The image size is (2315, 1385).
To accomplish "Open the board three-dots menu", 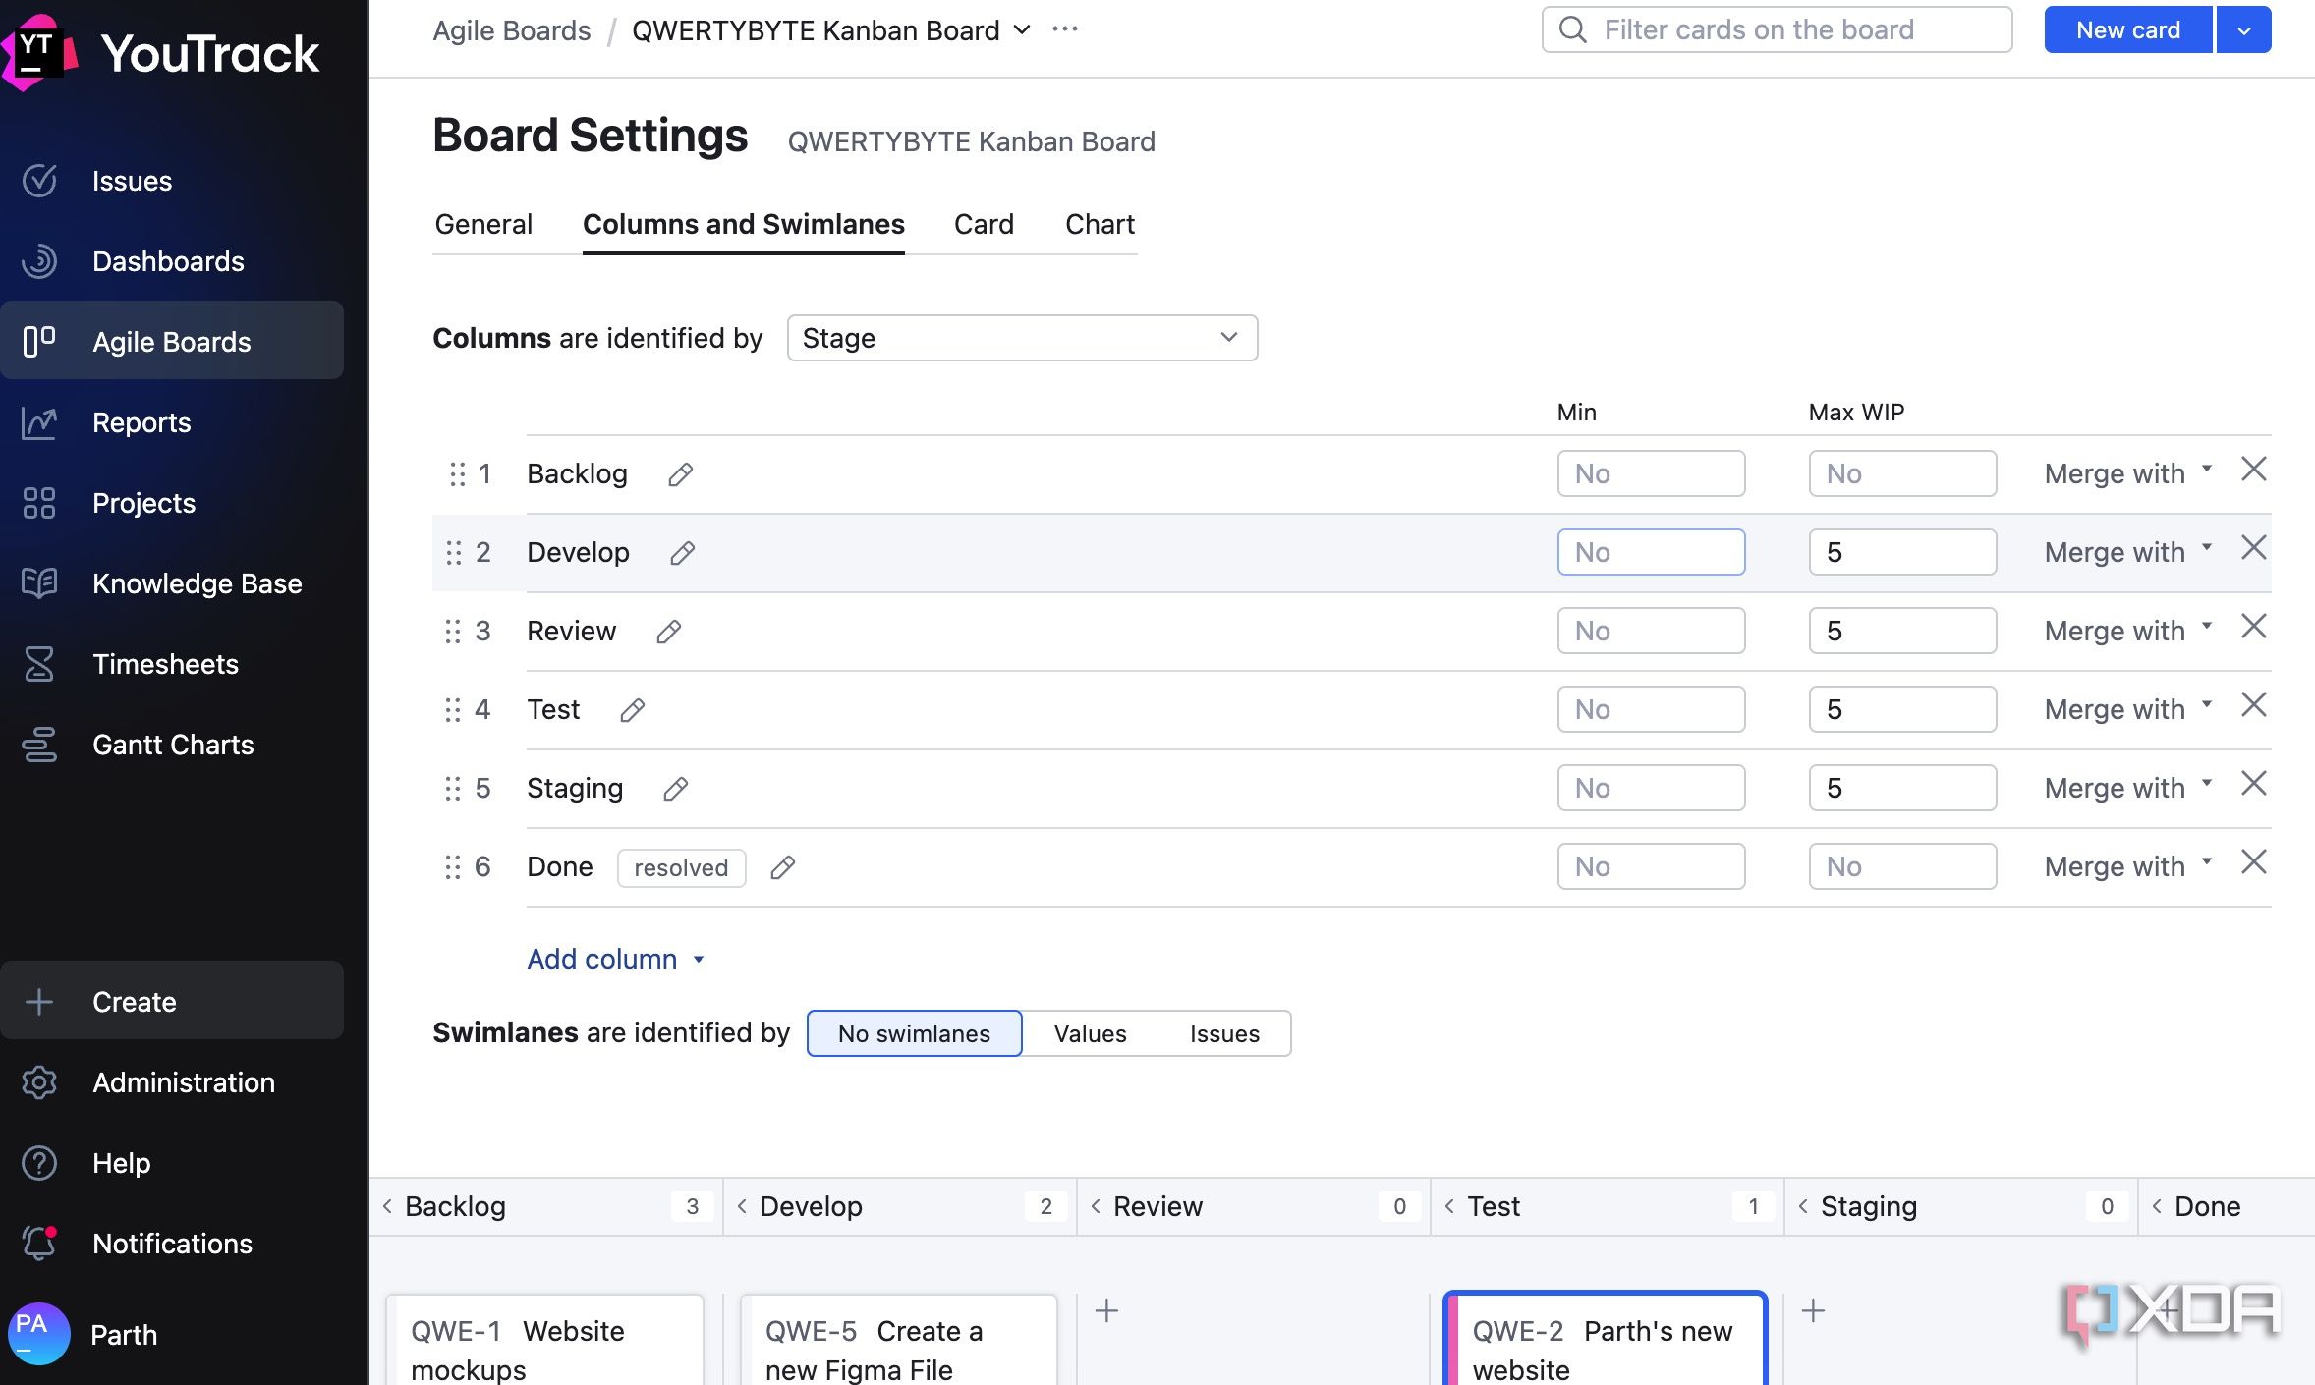I will tap(1065, 29).
